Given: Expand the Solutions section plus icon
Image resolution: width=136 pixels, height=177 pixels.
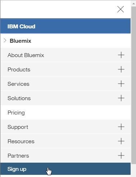Looking at the screenshot, I should click(121, 98).
